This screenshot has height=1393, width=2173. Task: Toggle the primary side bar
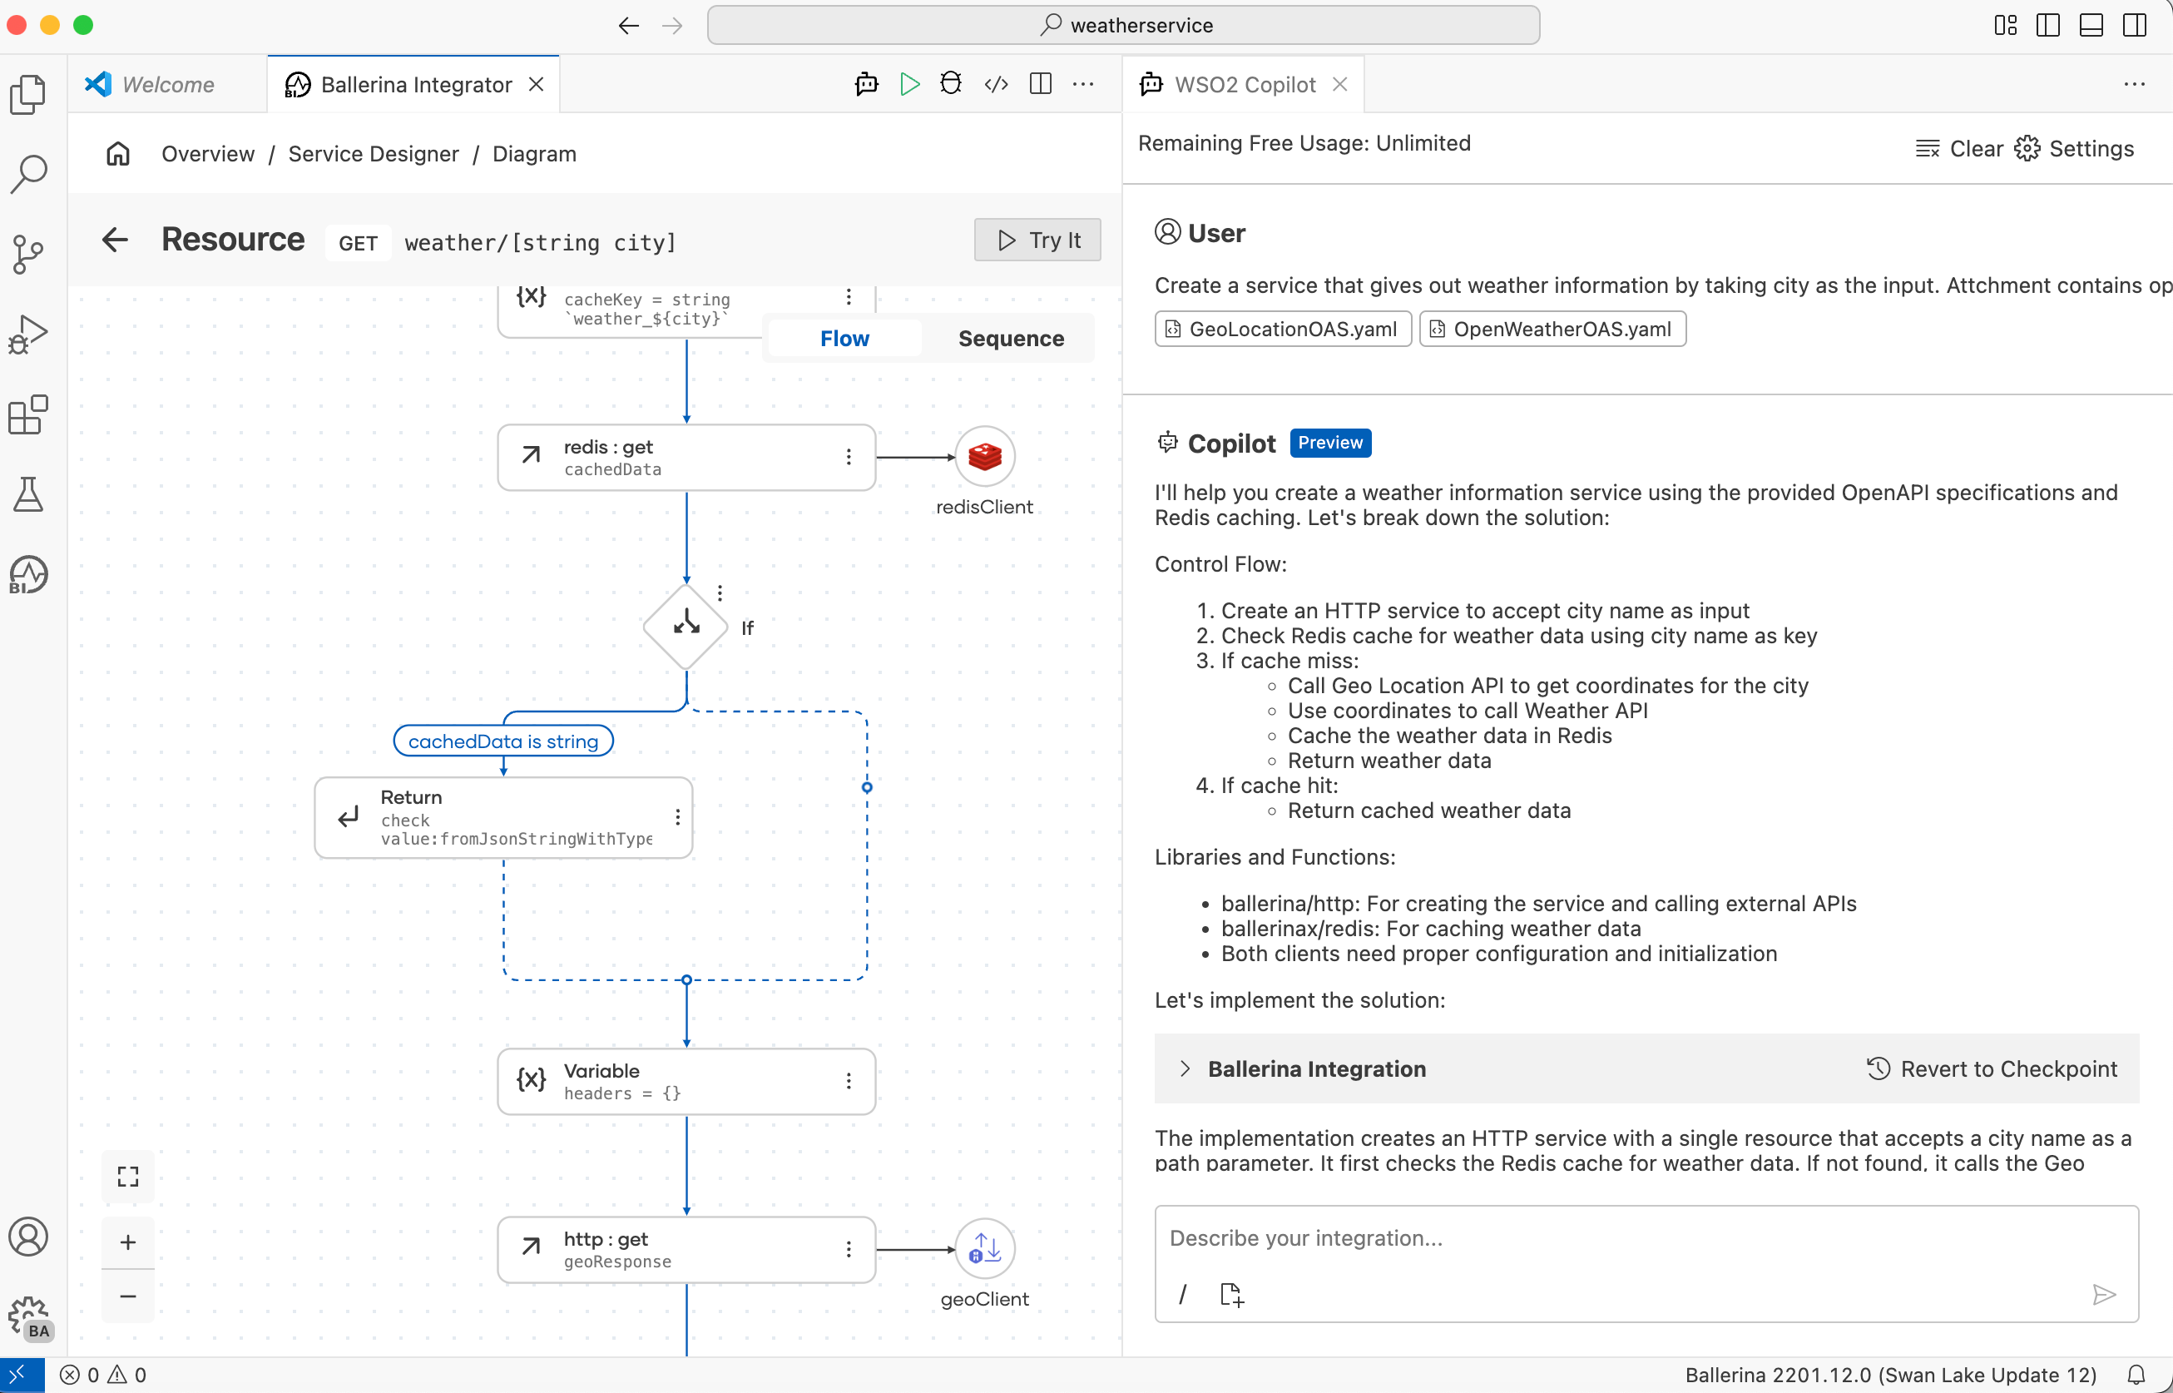coord(2048,25)
